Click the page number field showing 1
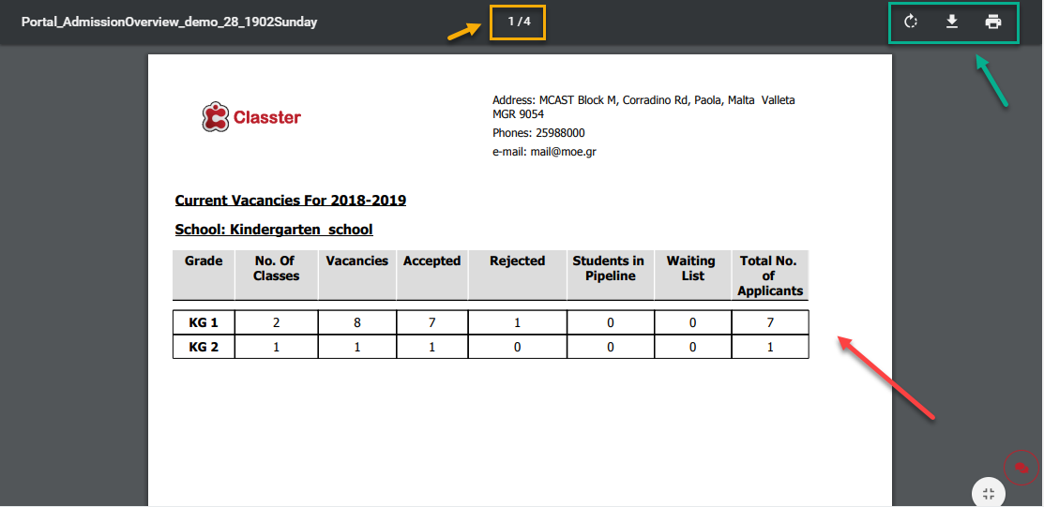The image size is (1044, 507). tap(510, 22)
